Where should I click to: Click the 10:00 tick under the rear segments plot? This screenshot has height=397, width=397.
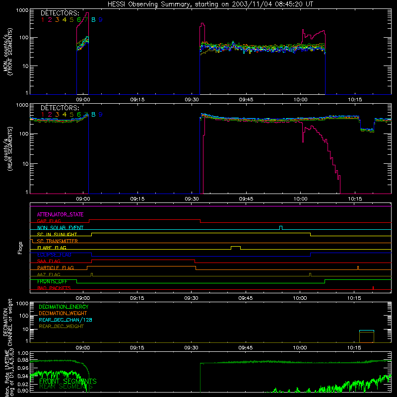tap(301, 199)
